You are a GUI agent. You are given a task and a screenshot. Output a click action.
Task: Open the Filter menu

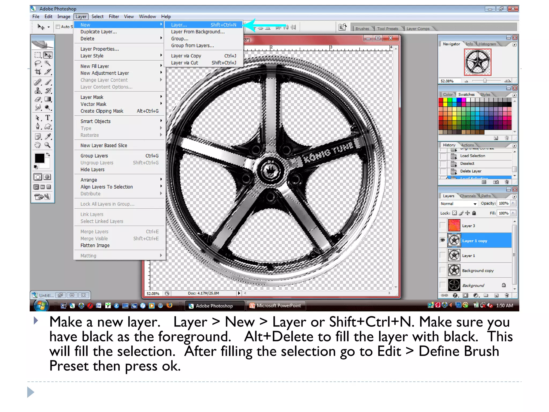tap(114, 16)
